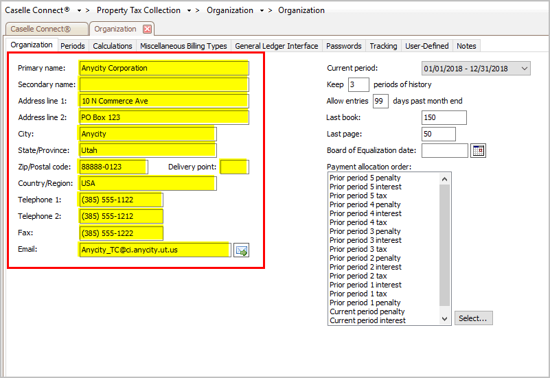
Task: Select Prior period 3 tax list item
Action: tap(358, 249)
